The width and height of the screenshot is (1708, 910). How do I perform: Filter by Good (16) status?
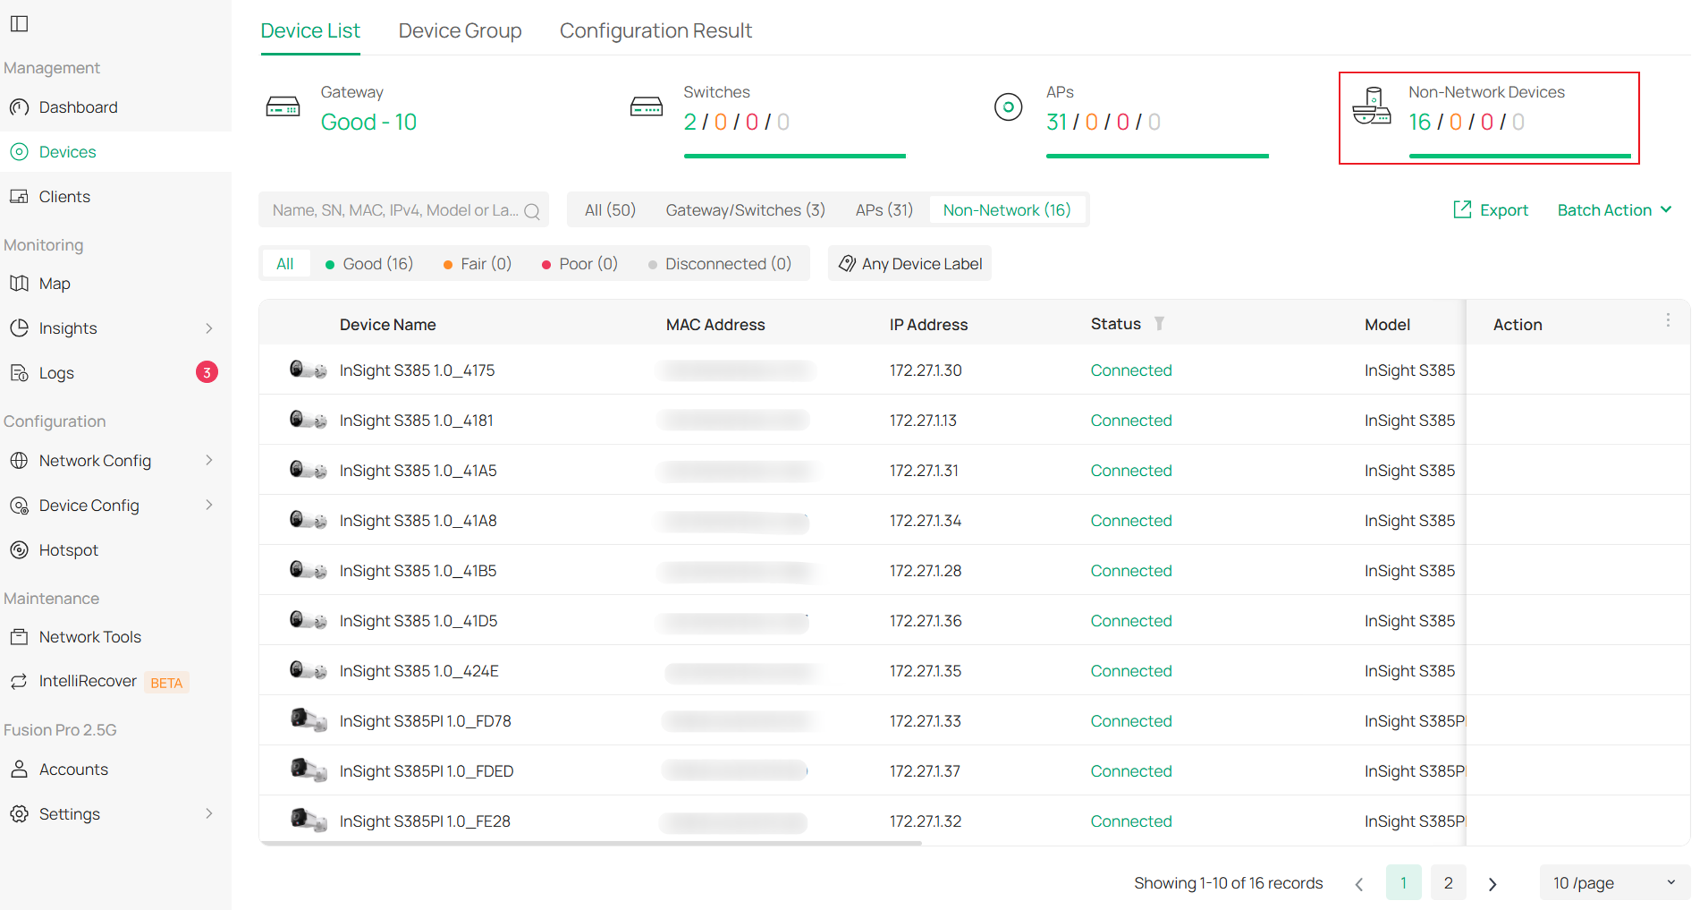[x=369, y=264]
